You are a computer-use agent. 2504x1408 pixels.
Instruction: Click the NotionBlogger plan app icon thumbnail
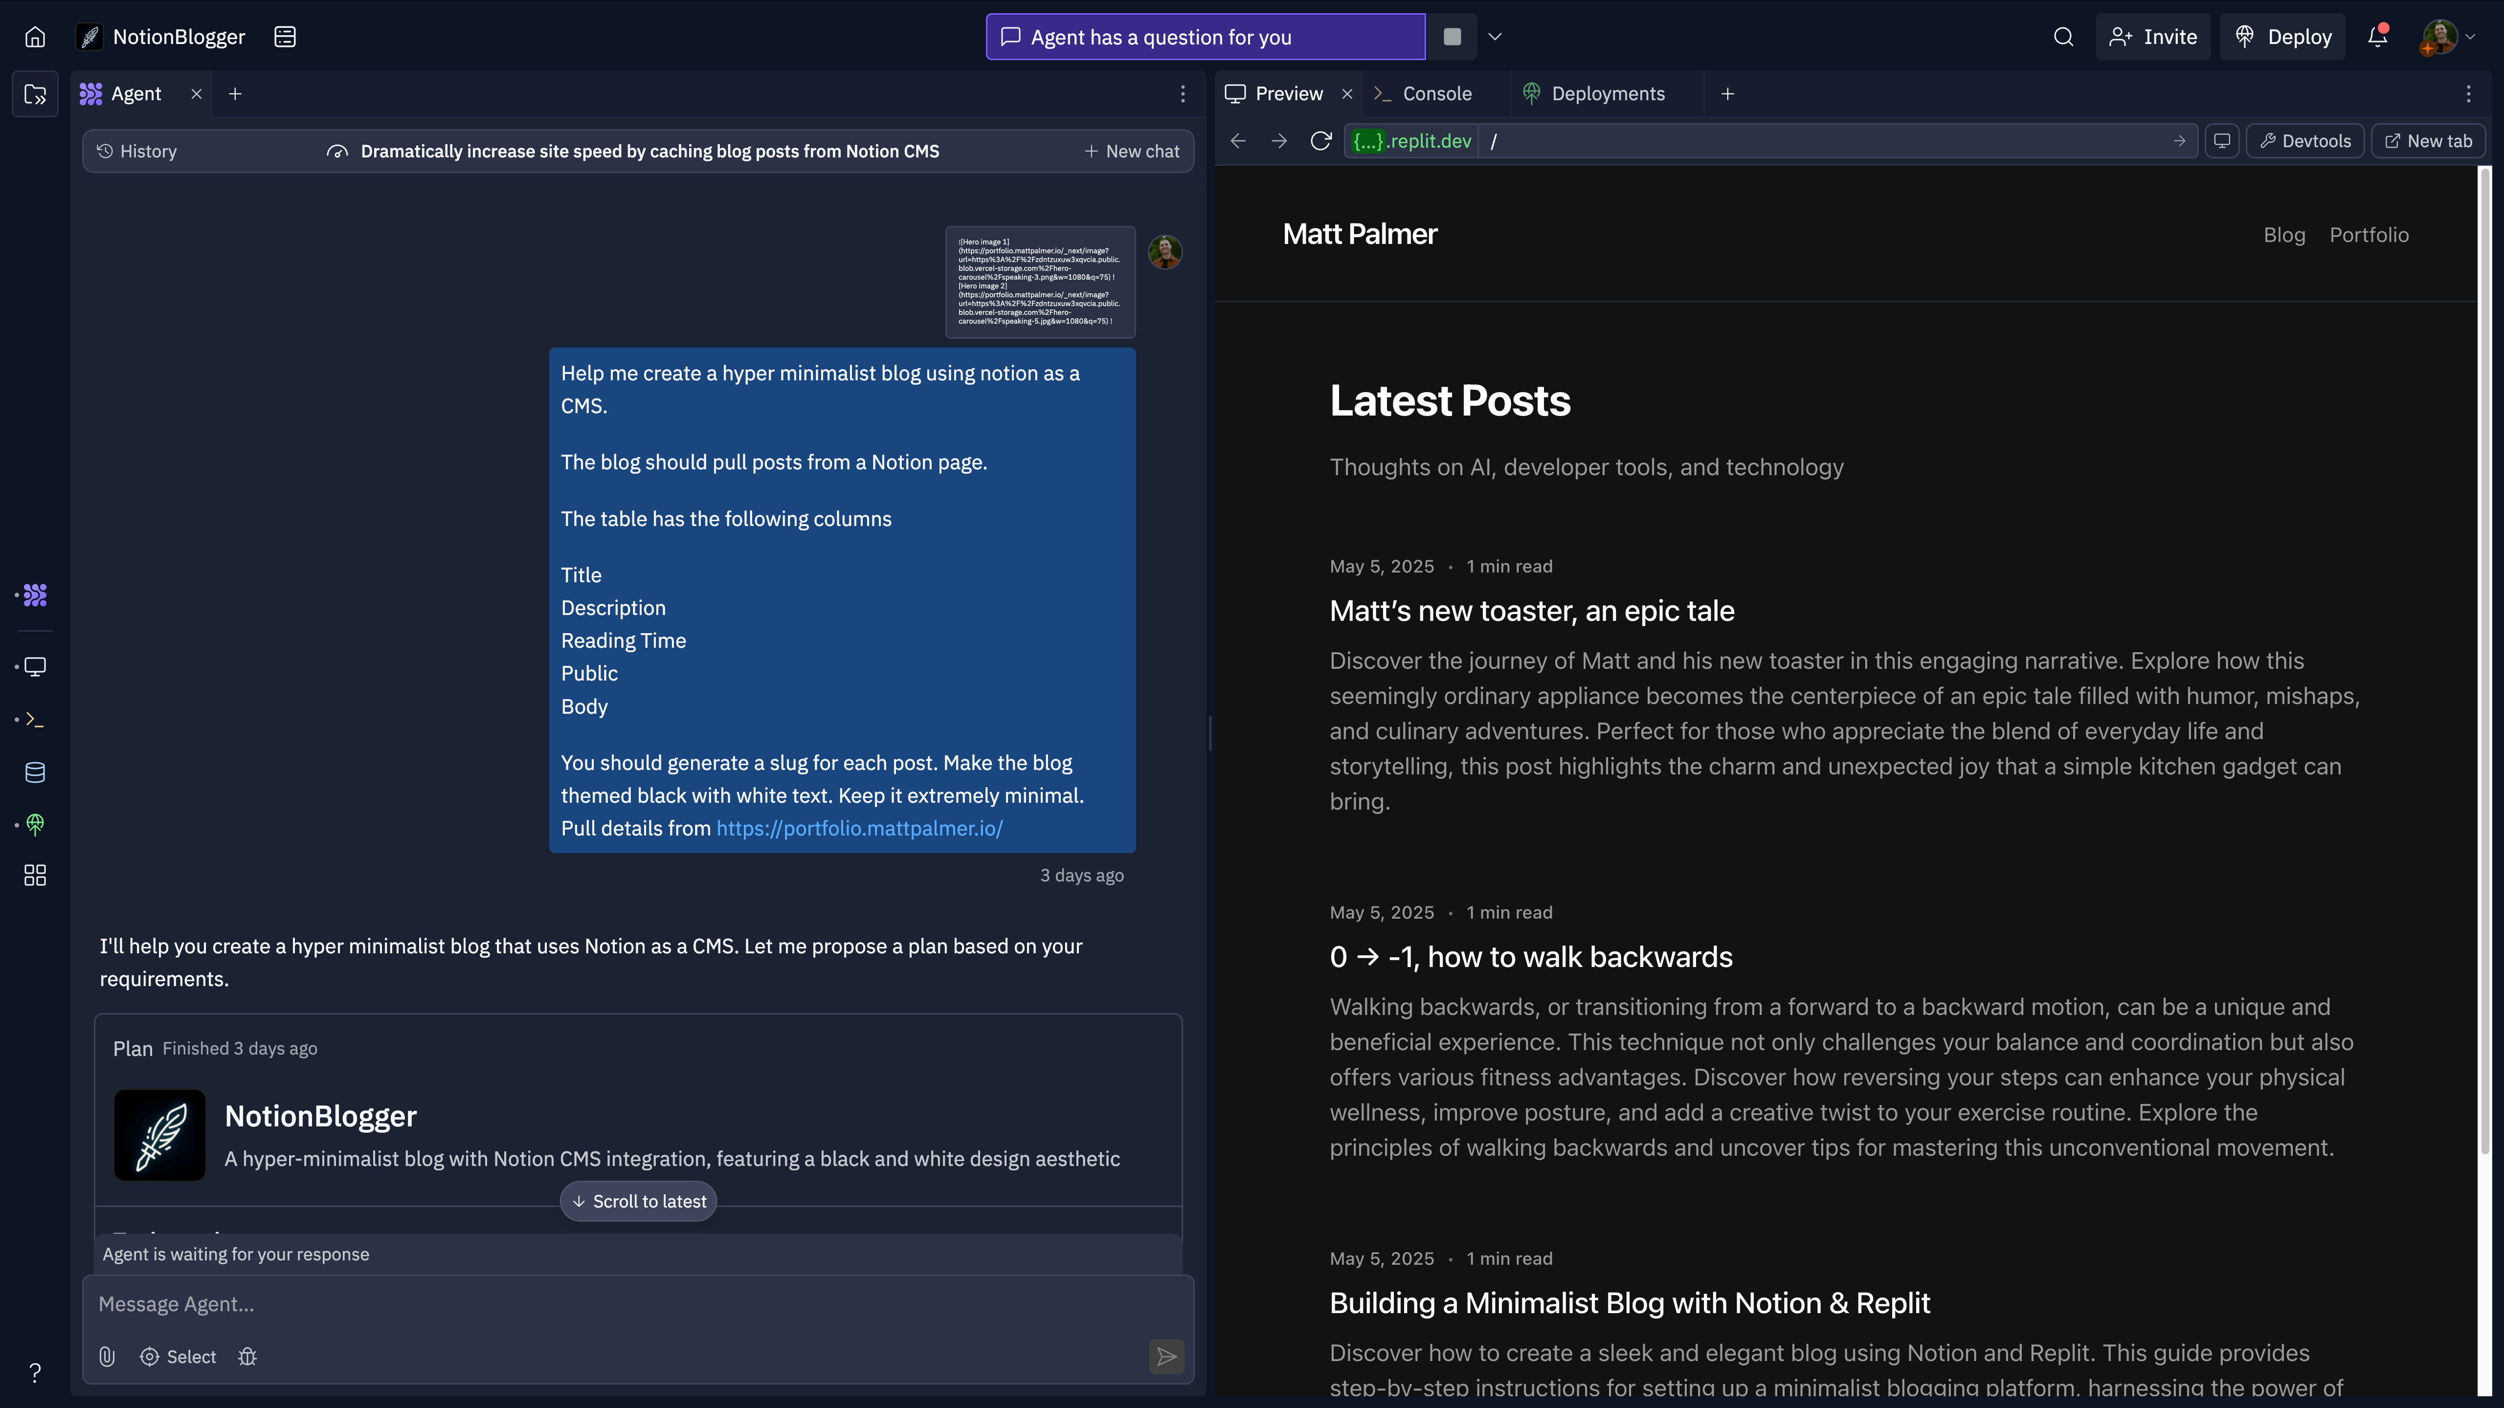pyautogui.click(x=159, y=1135)
